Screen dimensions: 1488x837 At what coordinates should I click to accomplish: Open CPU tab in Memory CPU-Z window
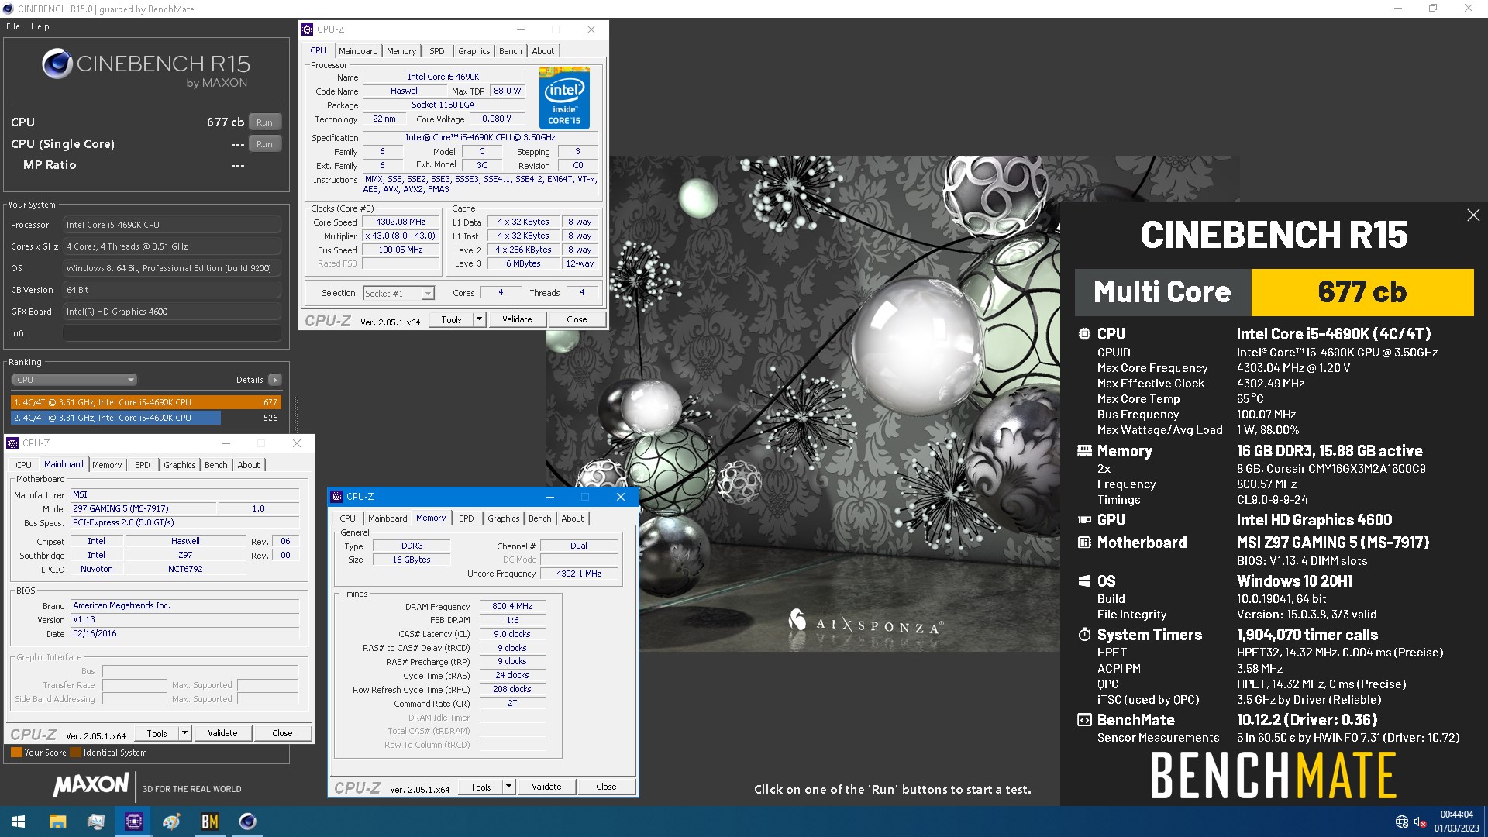click(348, 518)
